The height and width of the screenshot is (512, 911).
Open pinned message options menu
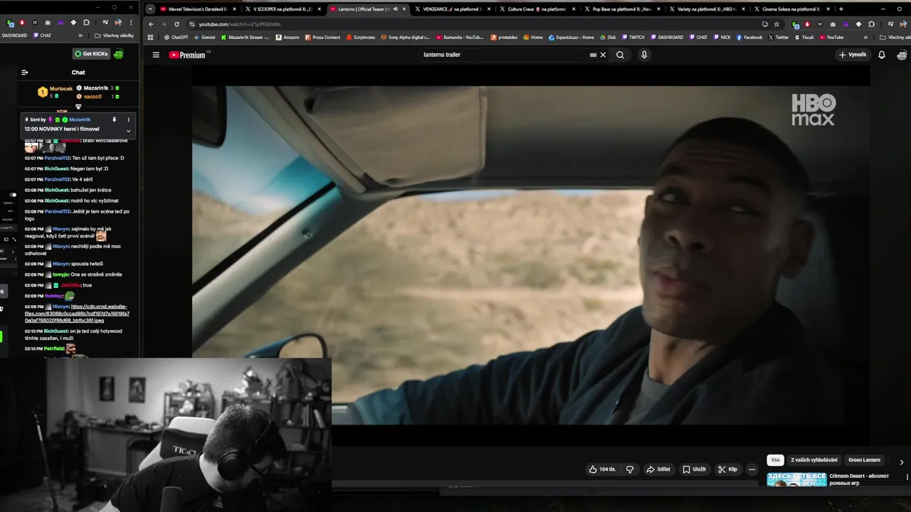(x=128, y=119)
